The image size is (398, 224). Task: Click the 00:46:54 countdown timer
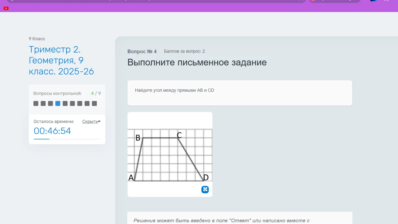click(52, 131)
